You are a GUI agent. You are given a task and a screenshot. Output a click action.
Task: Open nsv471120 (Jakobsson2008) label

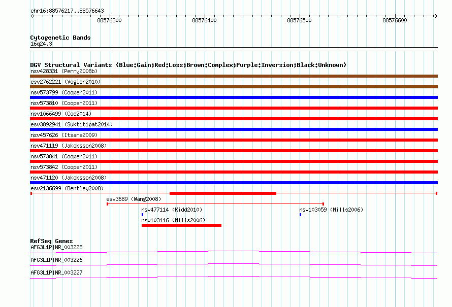tap(69, 178)
